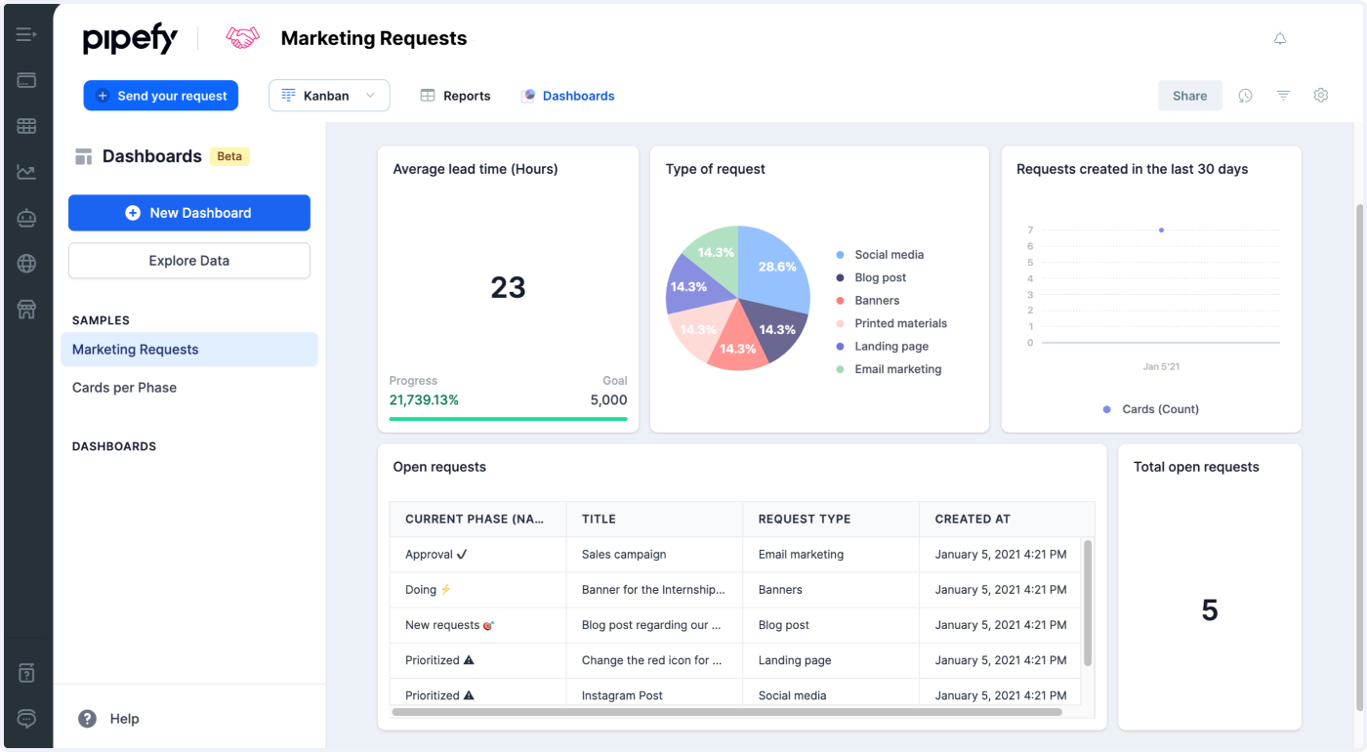Click the notifications bell icon
Screen dimensions: 1367x752
[1280, 37]
